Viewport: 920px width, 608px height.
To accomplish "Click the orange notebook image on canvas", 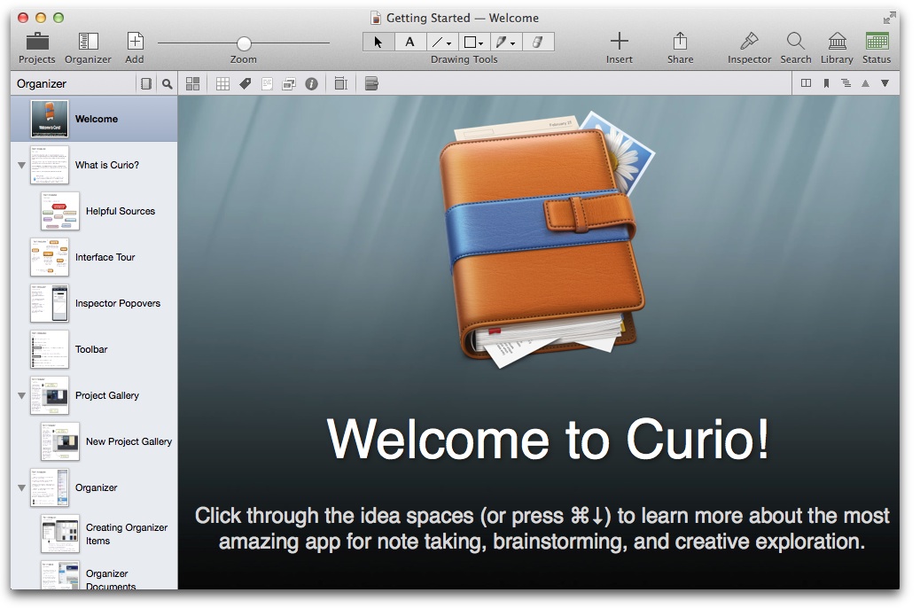I will click(x=546, y=240).
